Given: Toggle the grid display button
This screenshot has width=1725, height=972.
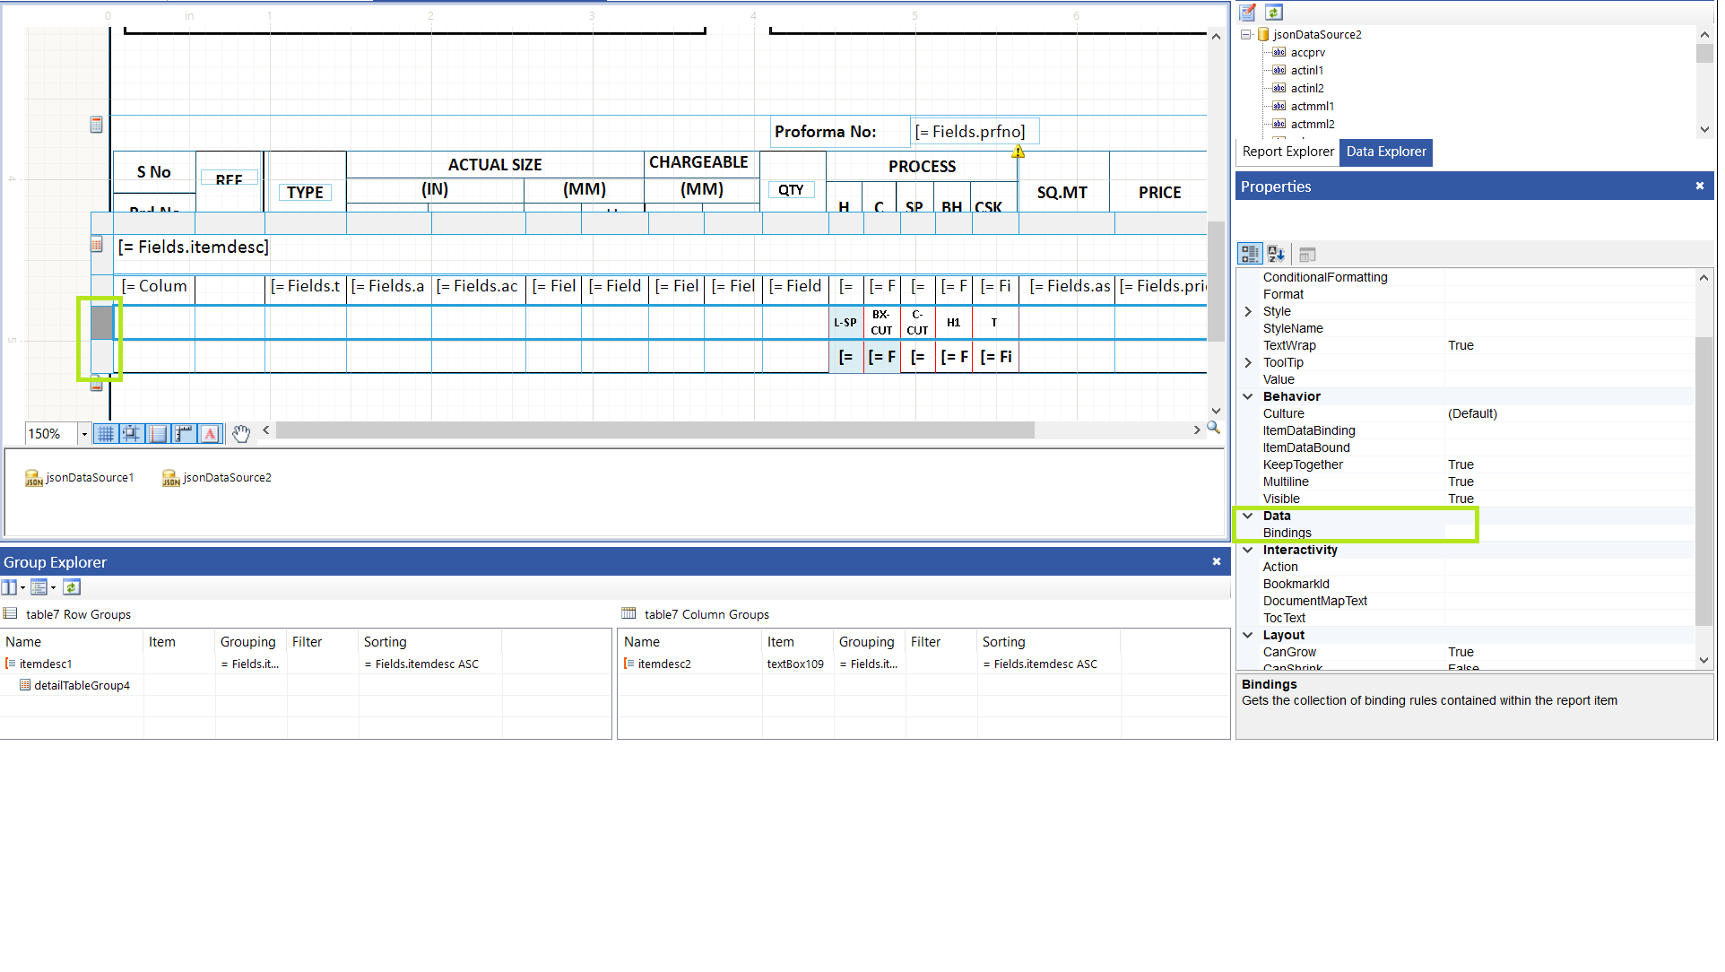Looking at the screenshot, I should pyautogui.click(x=105, y=434).
